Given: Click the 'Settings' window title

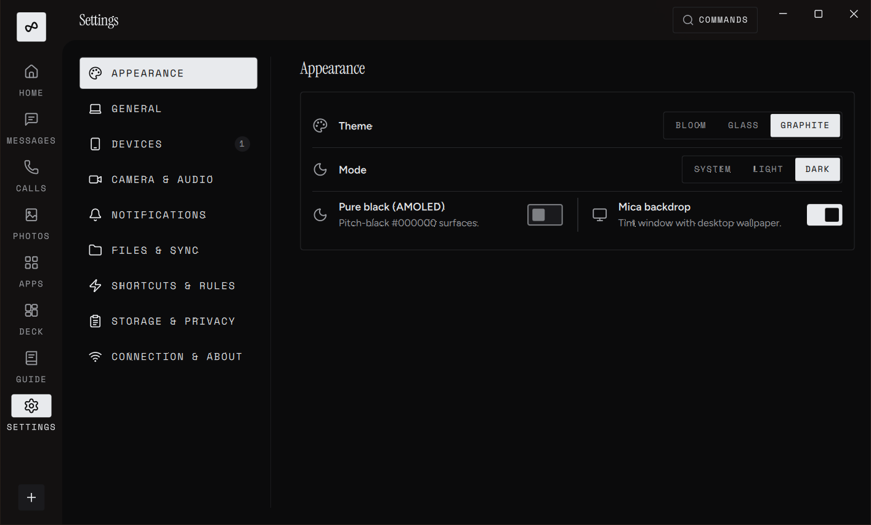Looking at the screenshot, I should pos(99,20).
